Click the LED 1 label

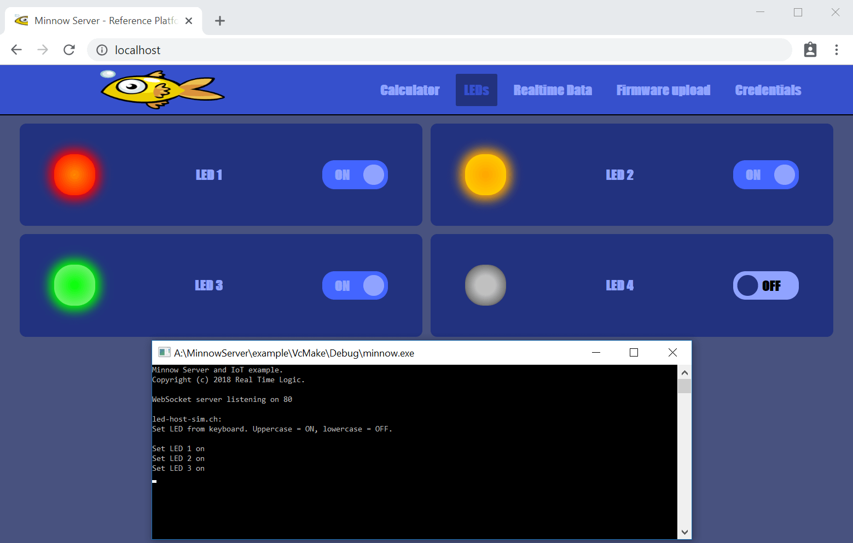(209, 175)
